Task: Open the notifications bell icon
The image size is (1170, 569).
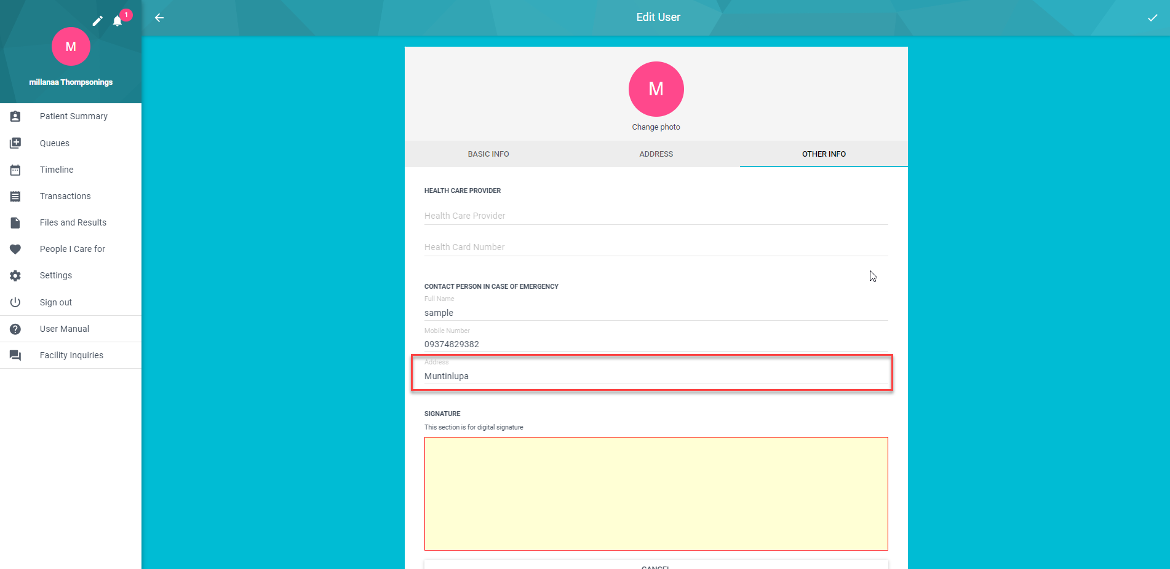Action: point(117,21)
